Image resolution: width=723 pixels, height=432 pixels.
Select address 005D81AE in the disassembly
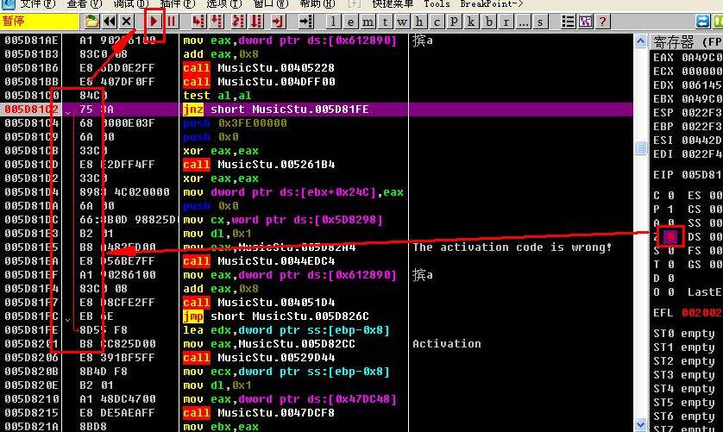tap(31, 41)
